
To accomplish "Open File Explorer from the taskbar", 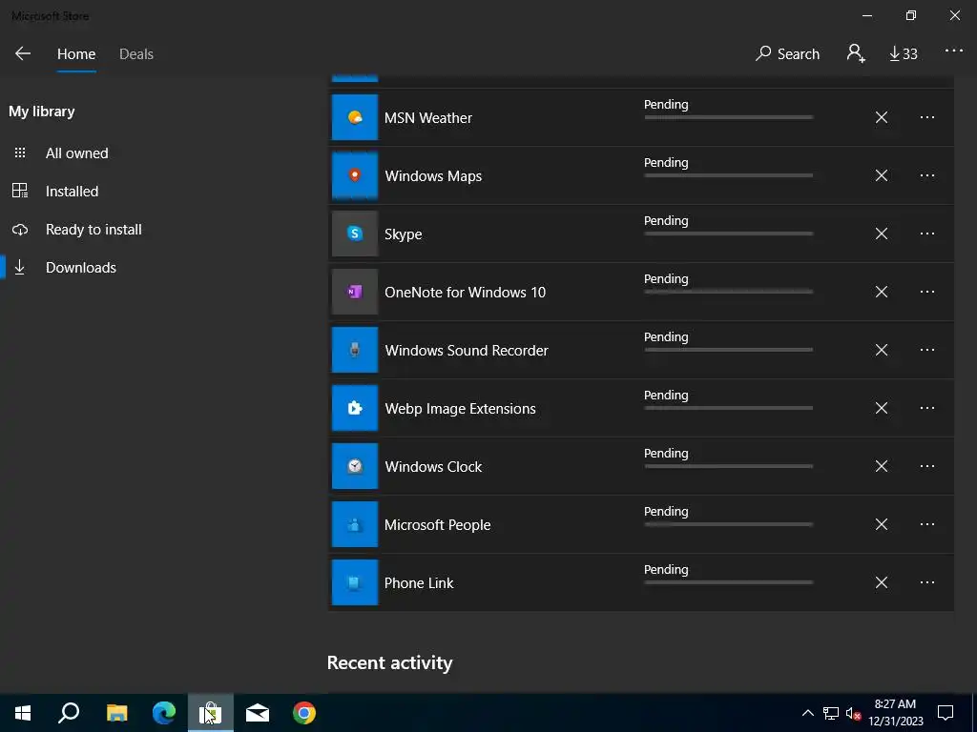I will (x=116, y=713).
